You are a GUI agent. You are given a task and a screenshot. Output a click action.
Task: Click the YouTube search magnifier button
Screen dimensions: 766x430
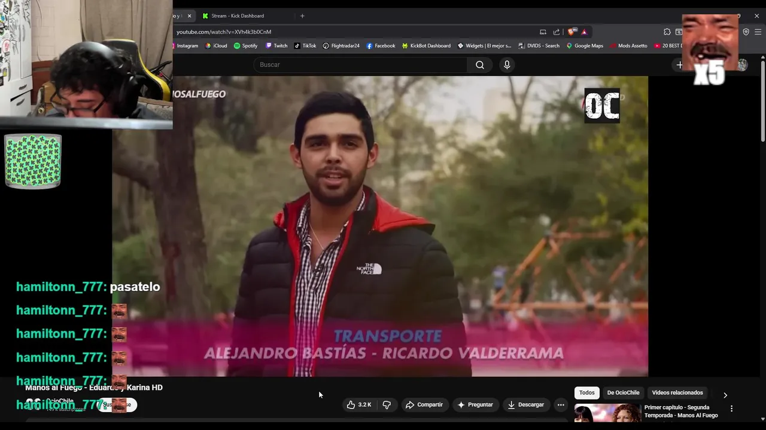click(x=480, y=64)
